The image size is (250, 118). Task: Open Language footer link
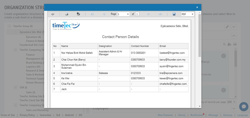[x=243, y=115]
